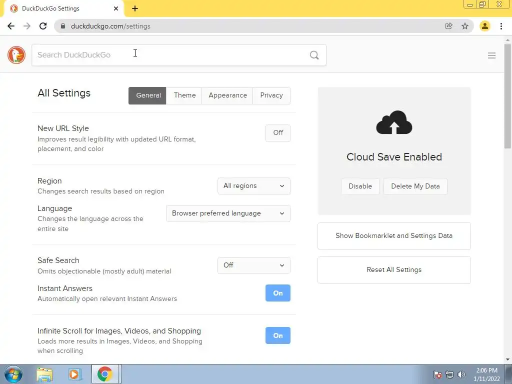The image size is (512, 384).
Task: Click the address bar URL
Action: coord(110,26)
